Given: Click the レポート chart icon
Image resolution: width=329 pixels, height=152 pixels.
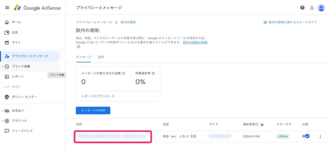Looking at the screenshot, I should (7, 77).
